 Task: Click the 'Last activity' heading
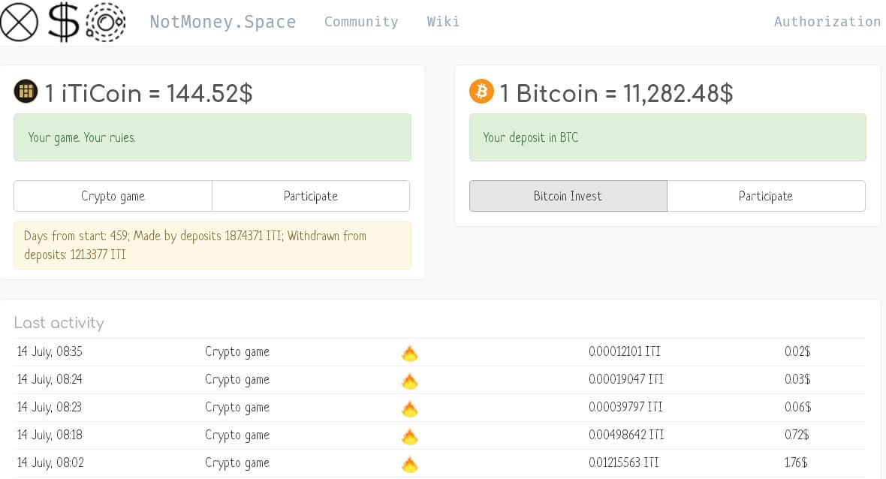[x=59, y=323]
